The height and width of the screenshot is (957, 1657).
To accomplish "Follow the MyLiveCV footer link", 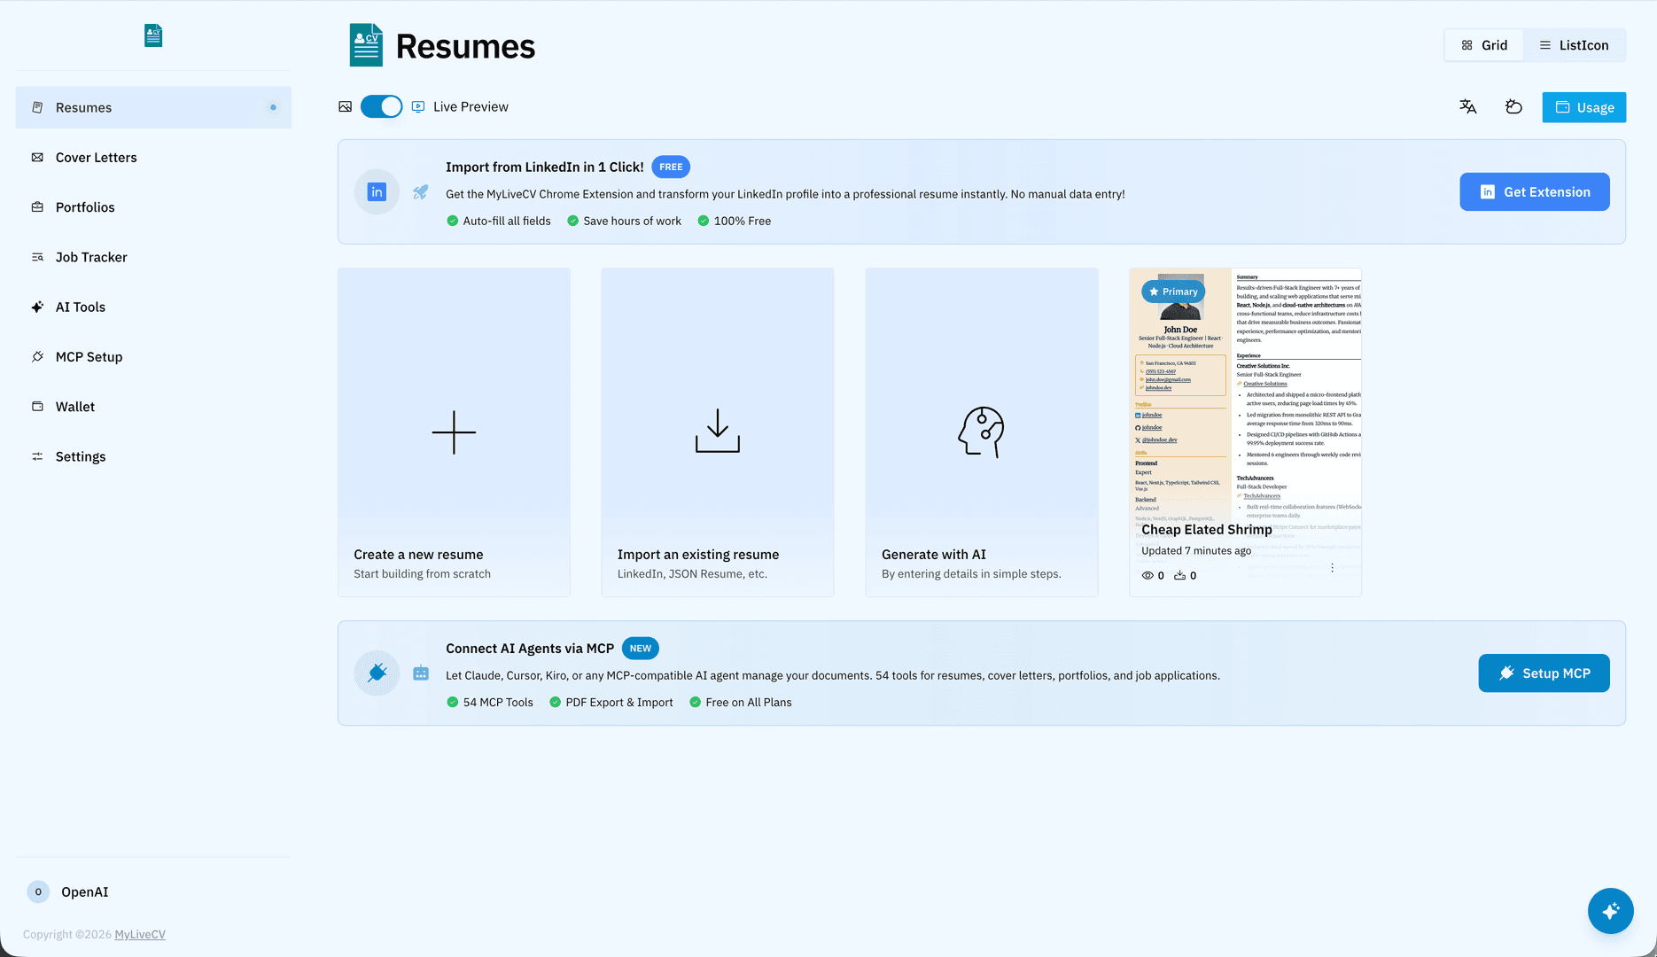I will [x=140, y=934].
